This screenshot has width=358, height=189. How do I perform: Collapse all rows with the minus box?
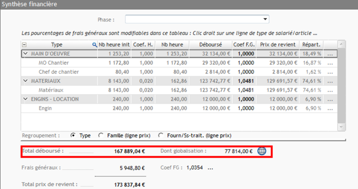[x=24, y=45]
